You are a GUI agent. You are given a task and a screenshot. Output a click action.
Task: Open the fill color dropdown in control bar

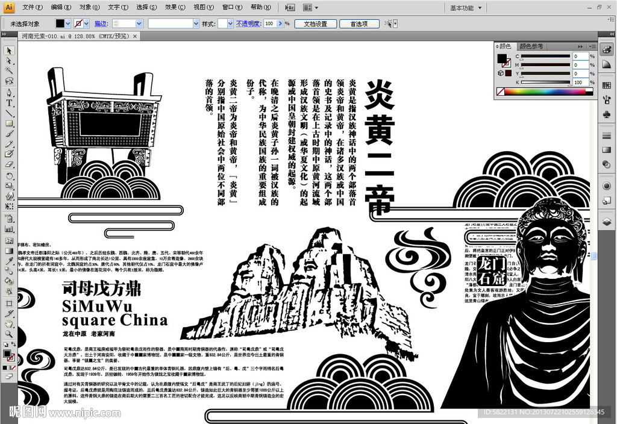point(67,23)
